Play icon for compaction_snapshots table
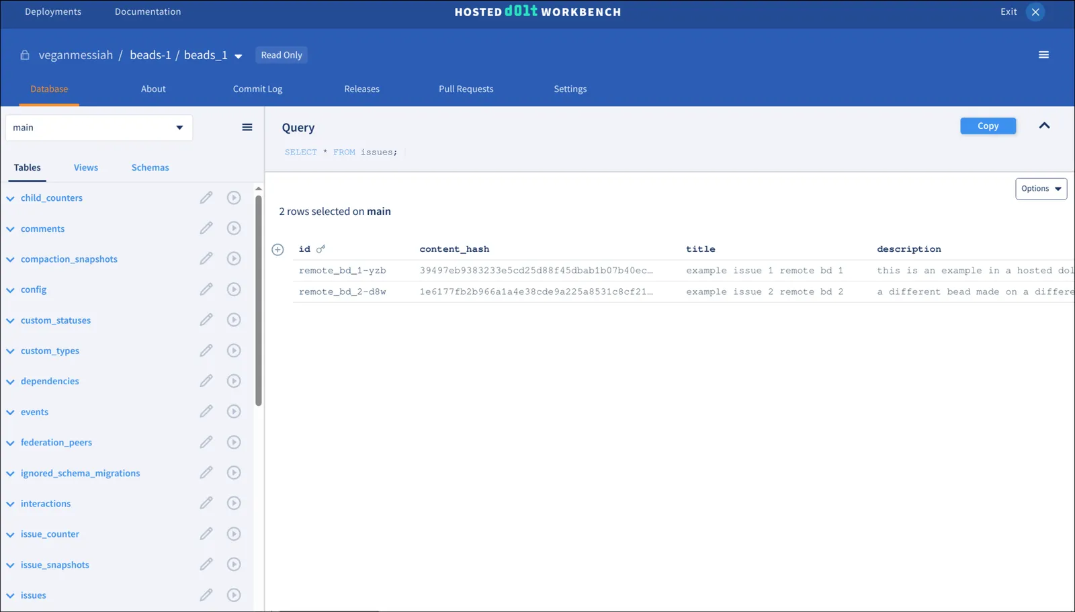Image resolution: width=1075 pixels, height=612 pixels. tap(234, 259)
